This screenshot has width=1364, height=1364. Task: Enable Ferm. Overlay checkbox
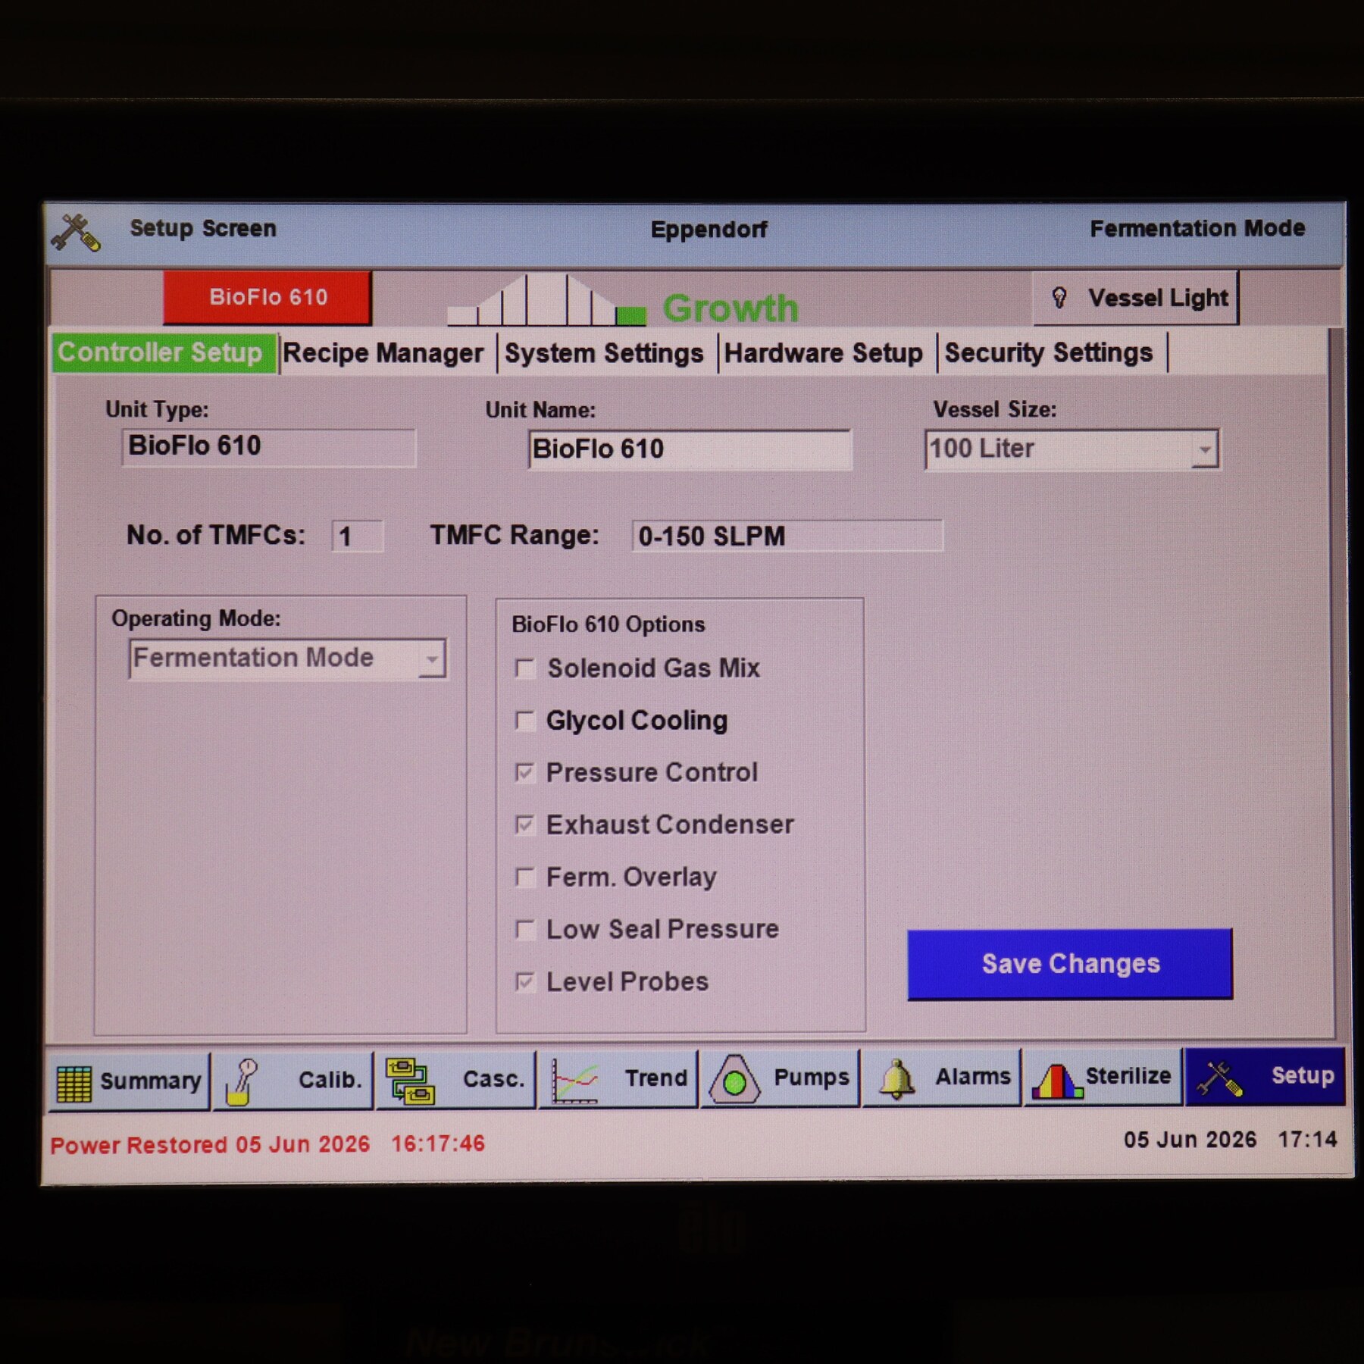(524, 878)
